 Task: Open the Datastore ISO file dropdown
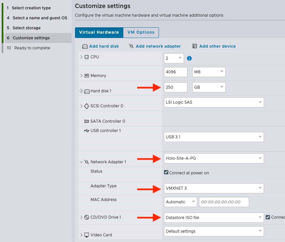point(214,217)
